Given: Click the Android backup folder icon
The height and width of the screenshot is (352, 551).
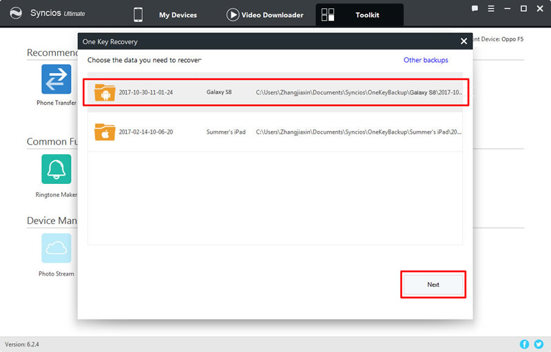Looking at the screenshot, I should coord(105,92).
